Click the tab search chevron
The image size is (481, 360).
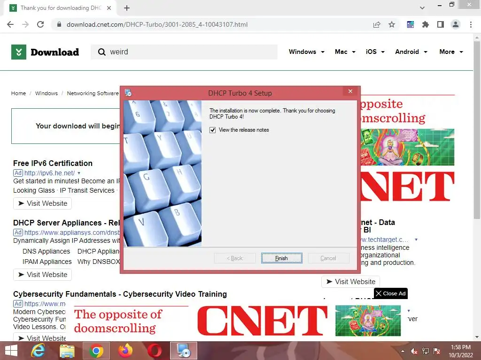[x=422, y=8]
